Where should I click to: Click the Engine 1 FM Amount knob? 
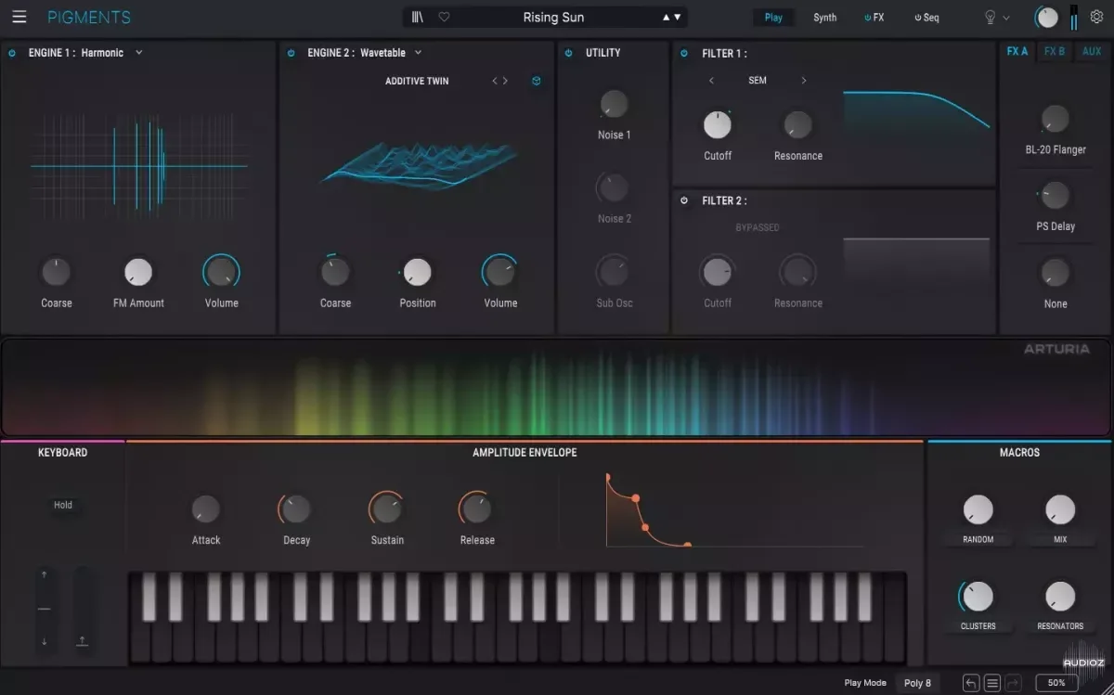tap(138, 272)
